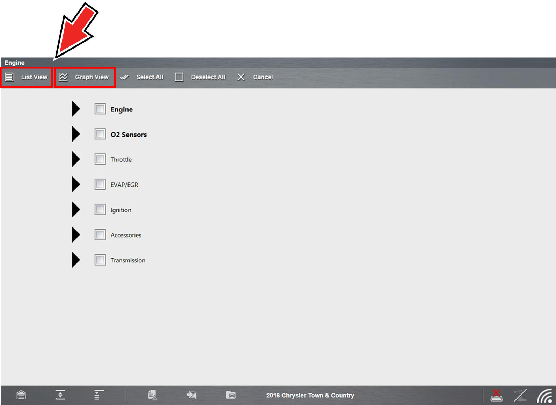Tick the O2 Sensors checkbox
Viewport: 556px width, 405px height.
click(100, 134)
